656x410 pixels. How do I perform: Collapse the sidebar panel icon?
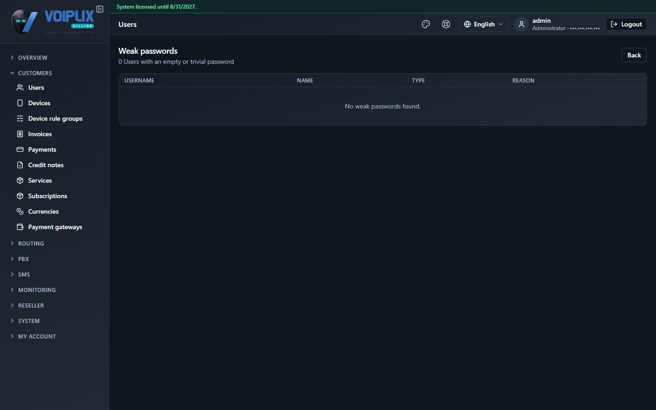click(100, 9)
